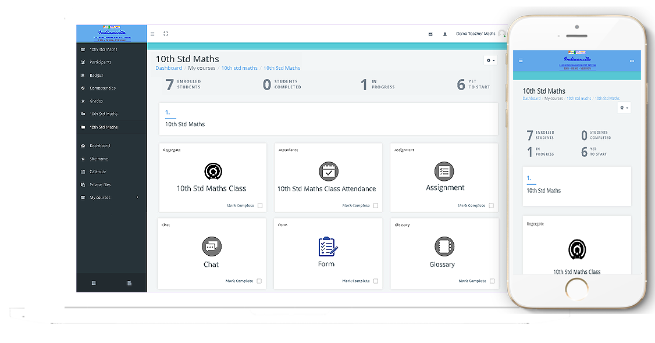
Task: Open gear dropdown on mobile view
Action: (x=624, y=108)
